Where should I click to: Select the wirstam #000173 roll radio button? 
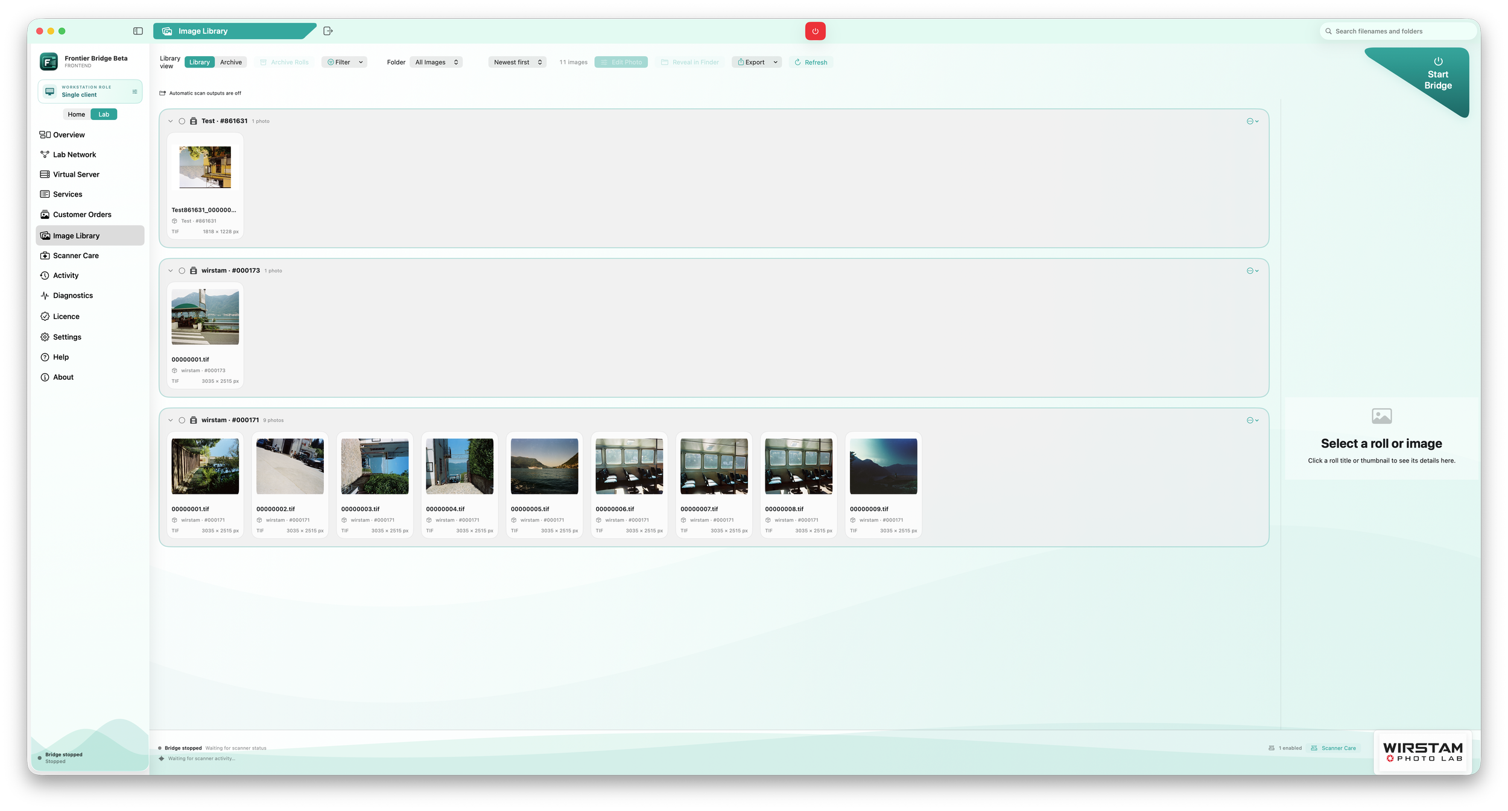click(182, 271)
